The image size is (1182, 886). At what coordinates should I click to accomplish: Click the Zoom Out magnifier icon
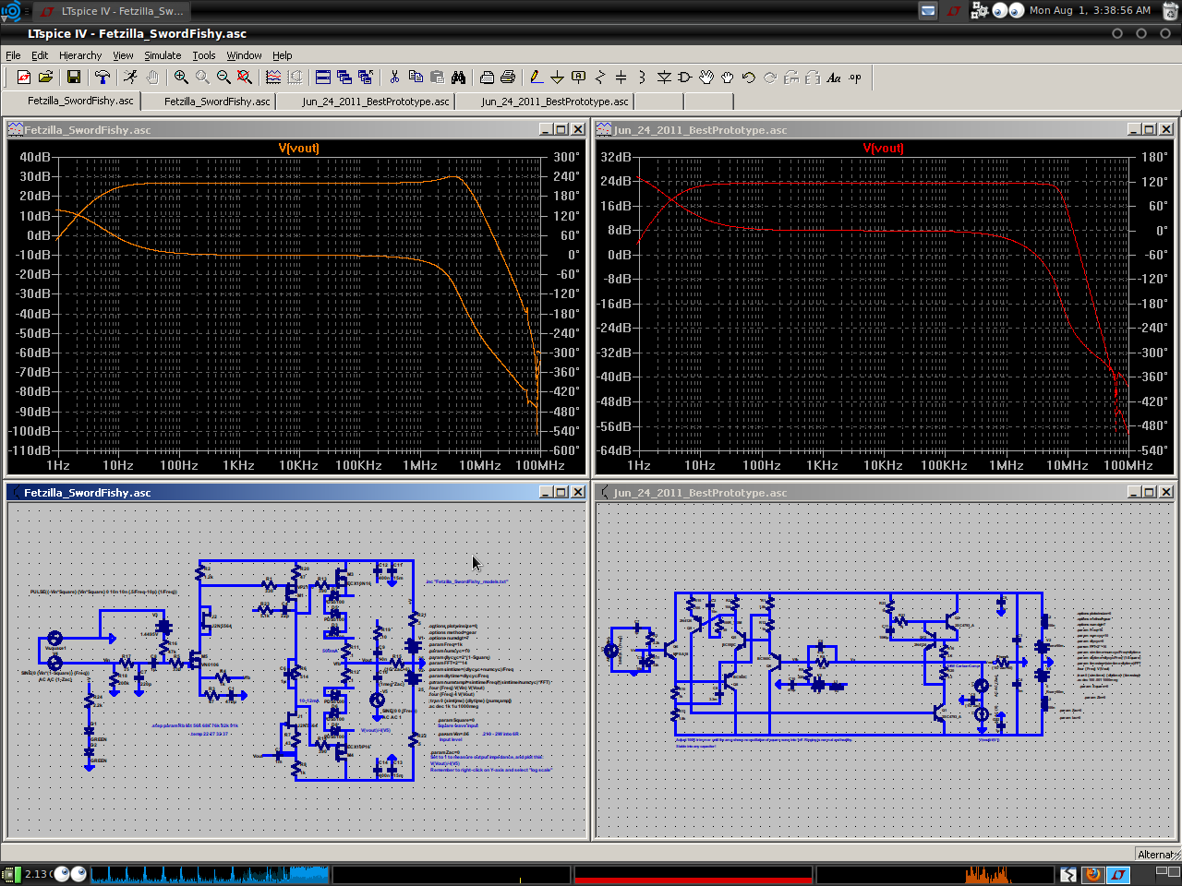(223, 78)
